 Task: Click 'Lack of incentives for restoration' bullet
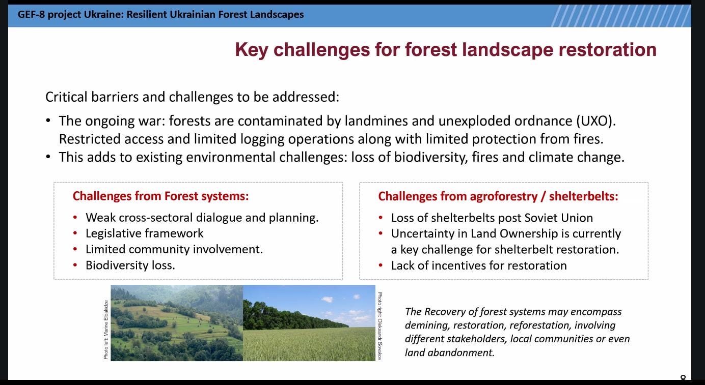click(x=478, y=265)
